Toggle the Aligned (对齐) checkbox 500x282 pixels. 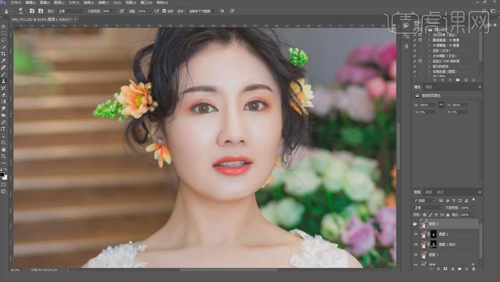tap(164, 11)
